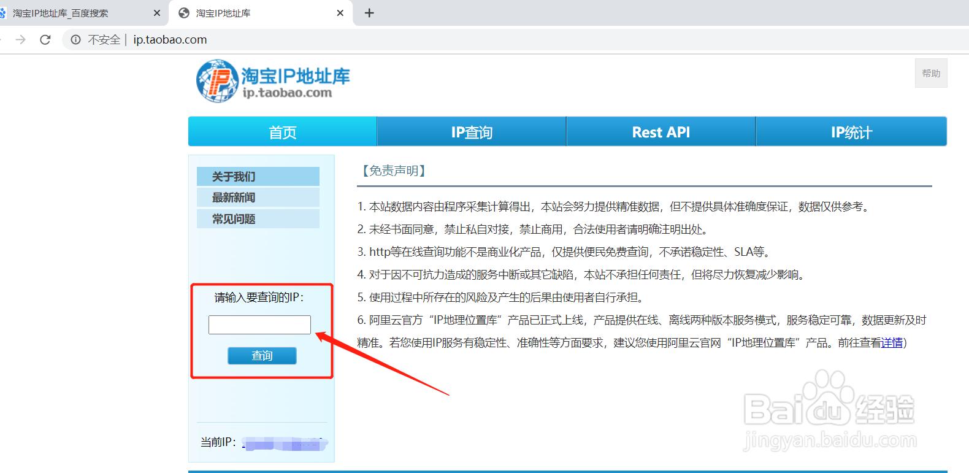Click the 查询 button
969x473 pixels.
(262, 356)
